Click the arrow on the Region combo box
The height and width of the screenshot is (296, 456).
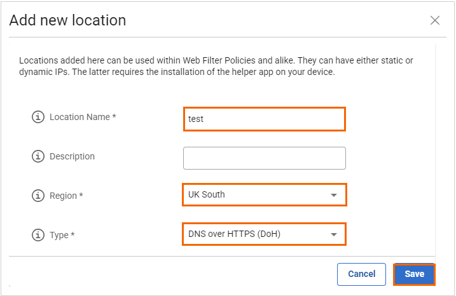pos(334,196)
